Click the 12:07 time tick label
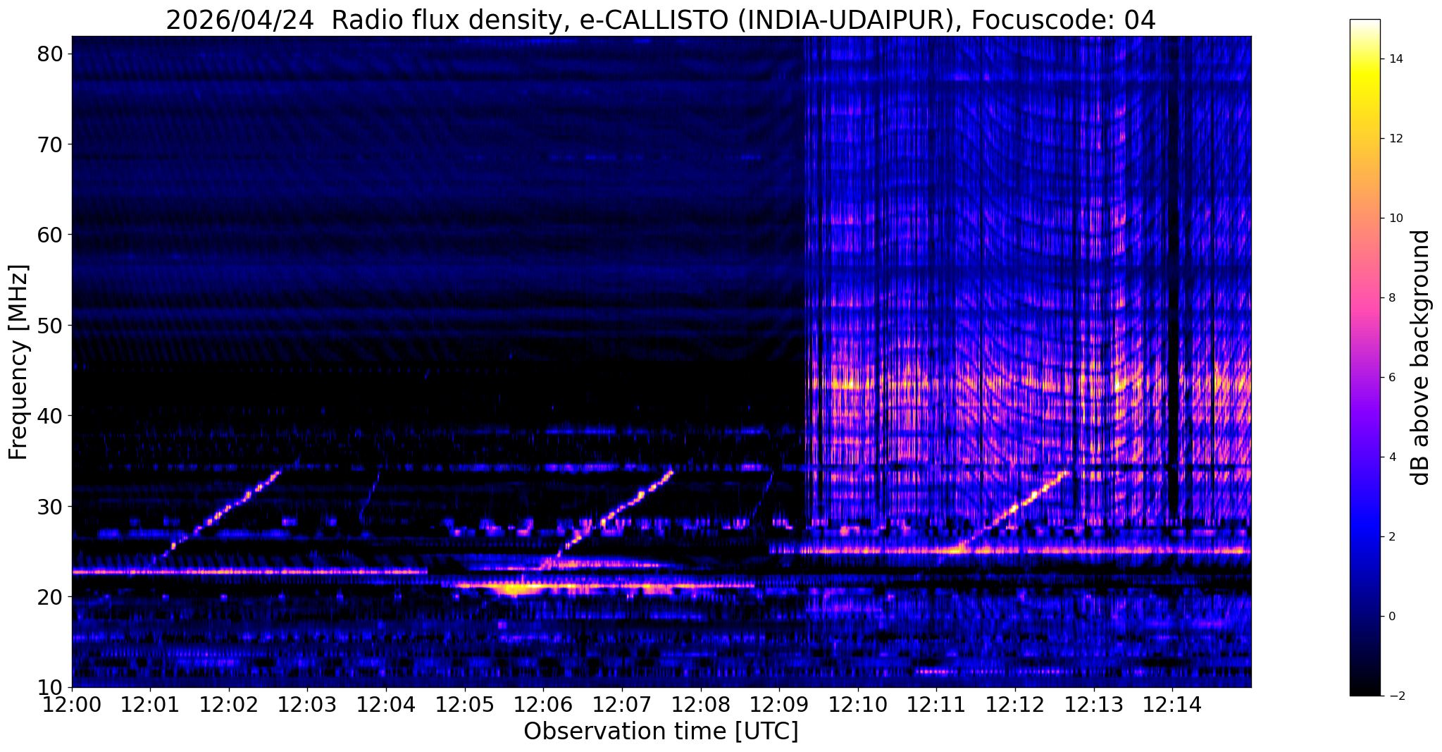 (622, 704)
